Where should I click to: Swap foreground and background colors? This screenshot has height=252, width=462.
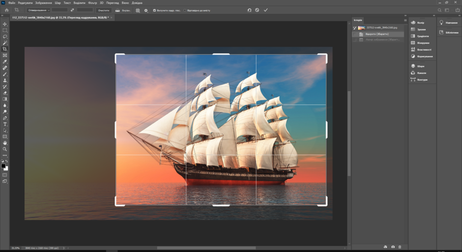click(x=6, y=161)
